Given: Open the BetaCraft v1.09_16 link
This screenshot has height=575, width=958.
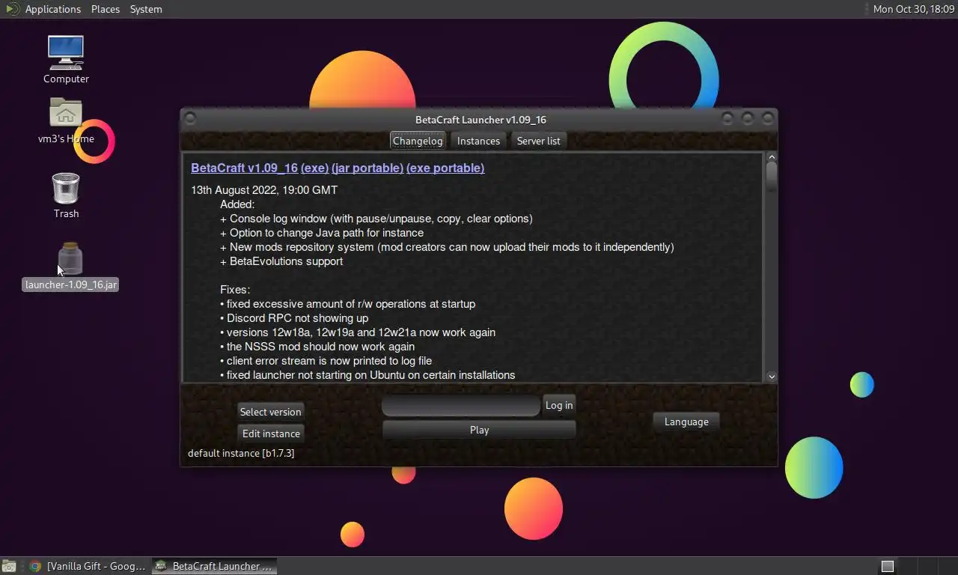Looking at the screenshot, I should coord(244,168).
